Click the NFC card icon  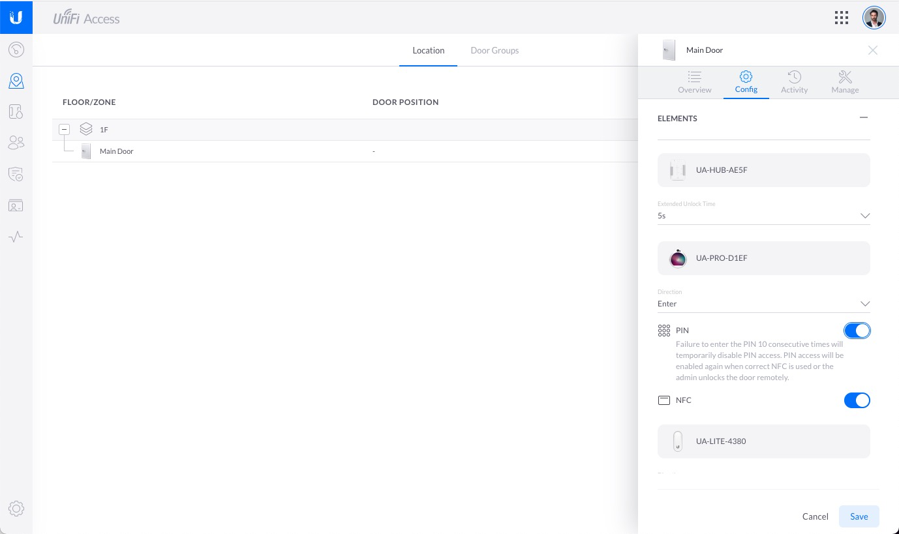tap(664, 400)
